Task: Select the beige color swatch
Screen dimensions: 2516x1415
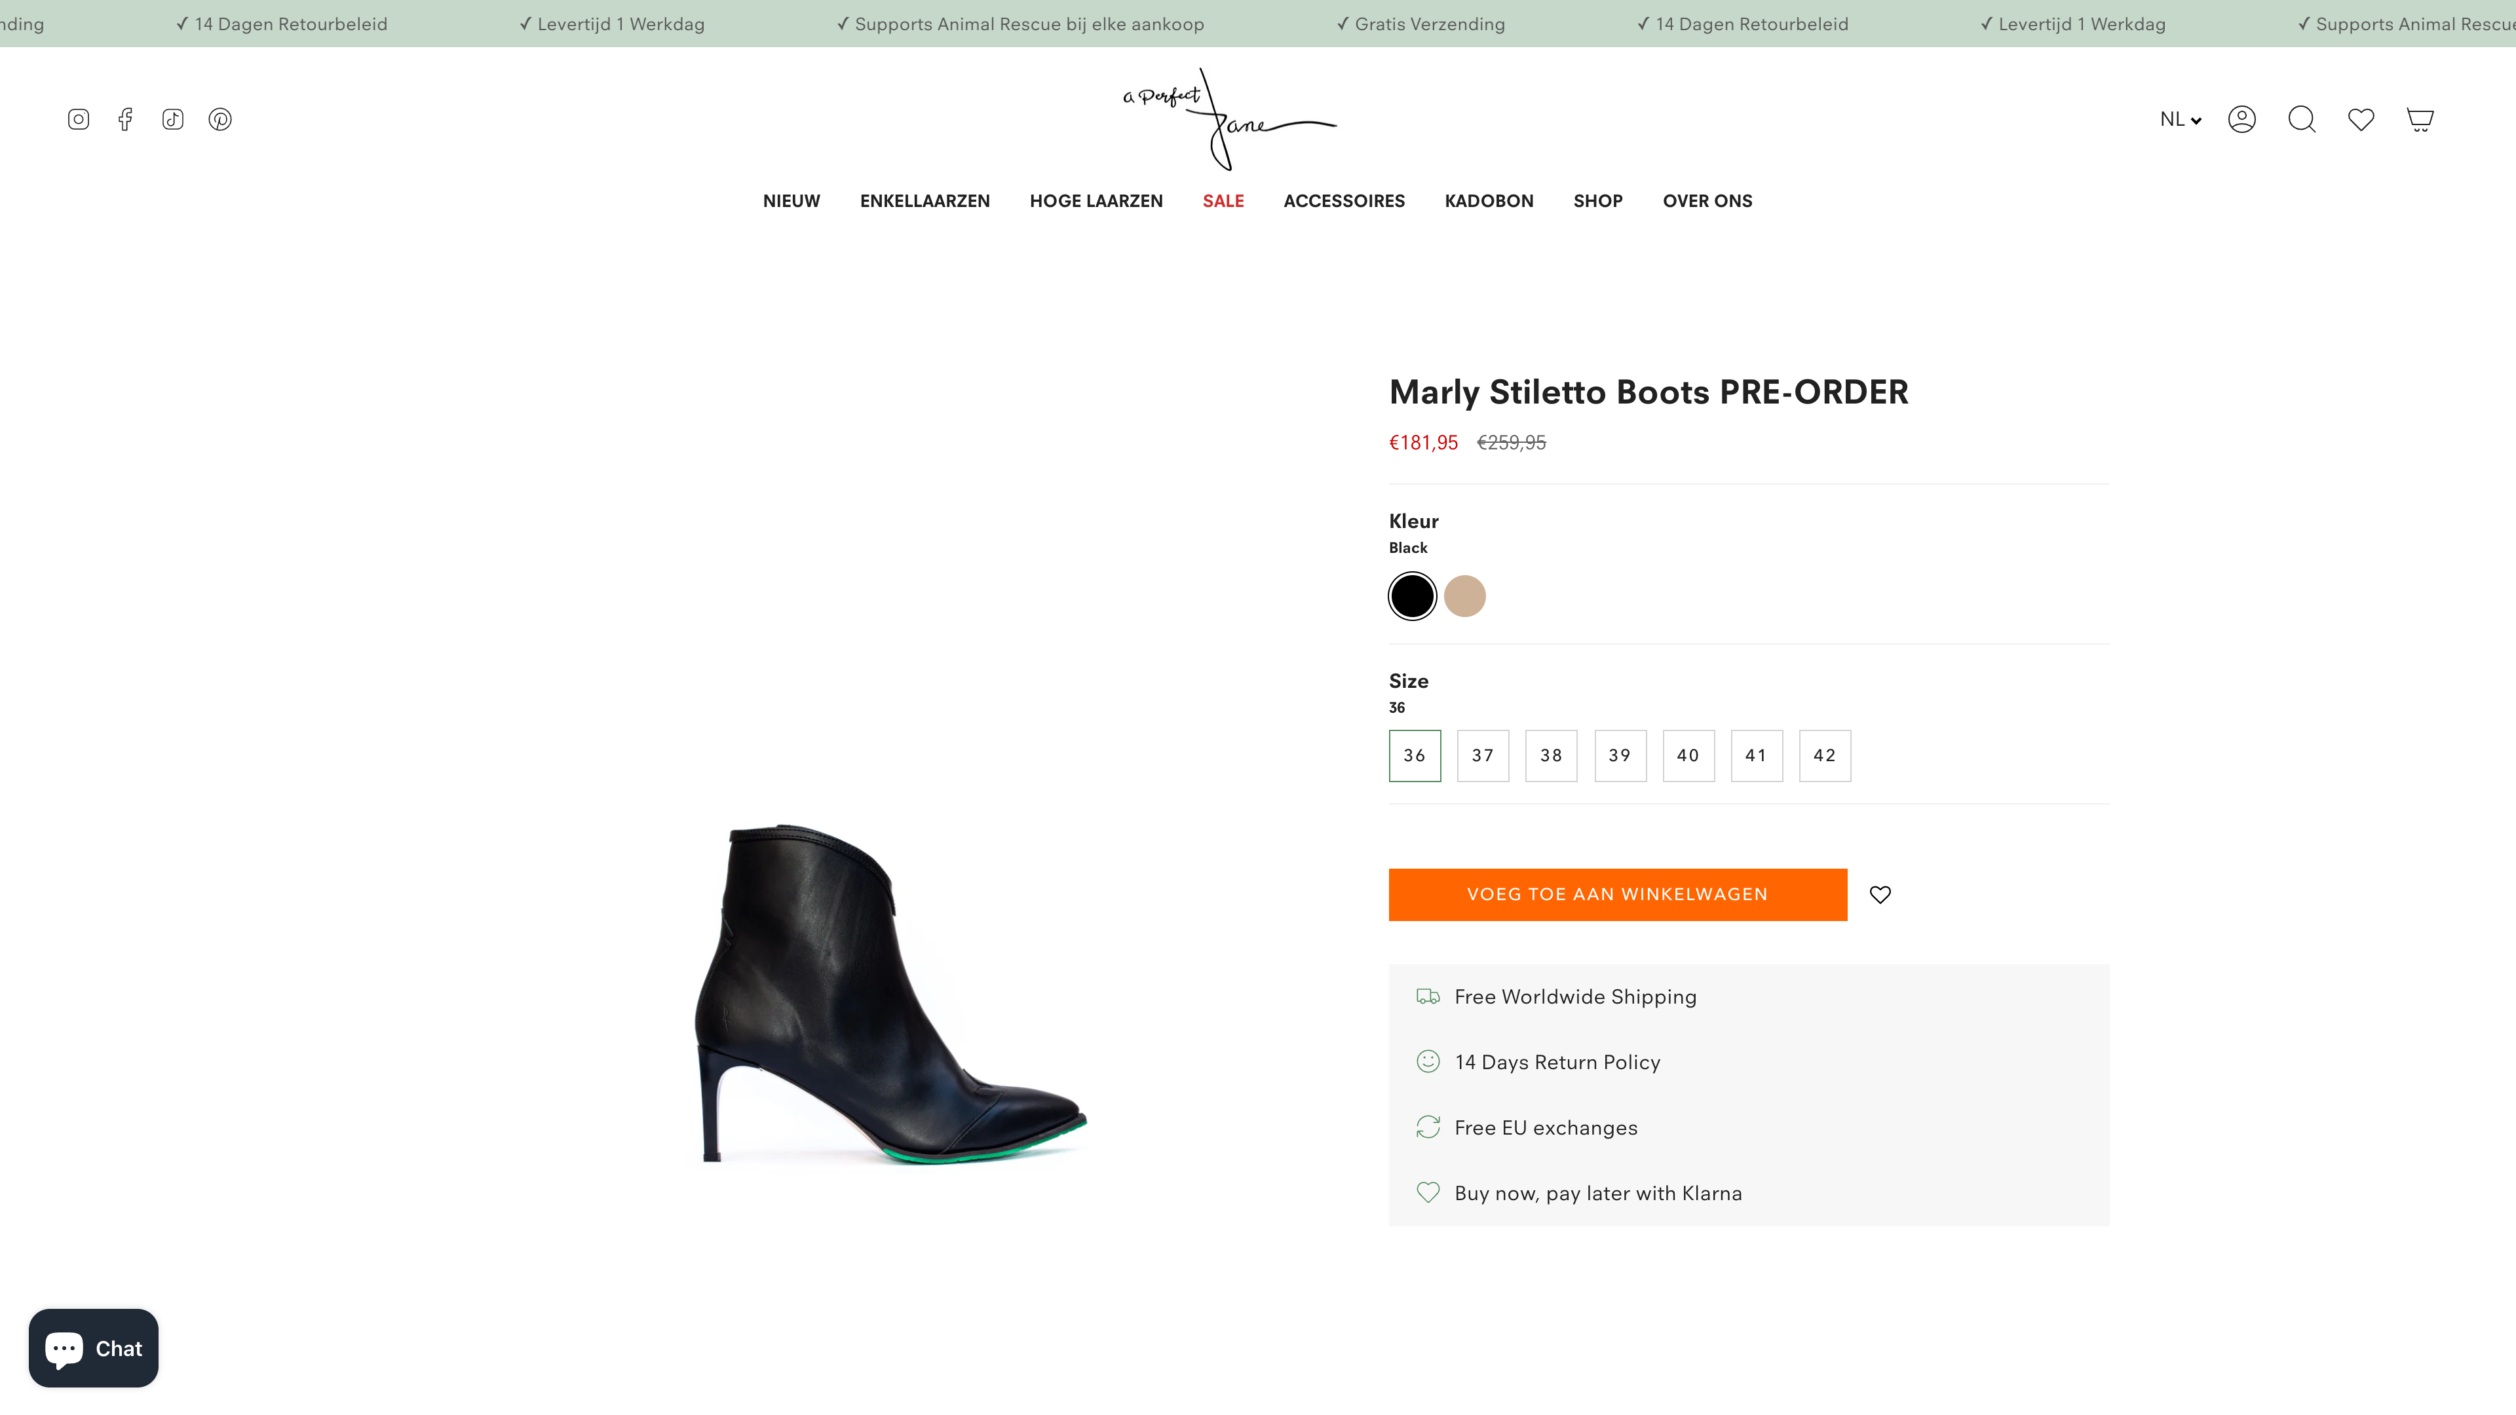Action: point(1464,595)
